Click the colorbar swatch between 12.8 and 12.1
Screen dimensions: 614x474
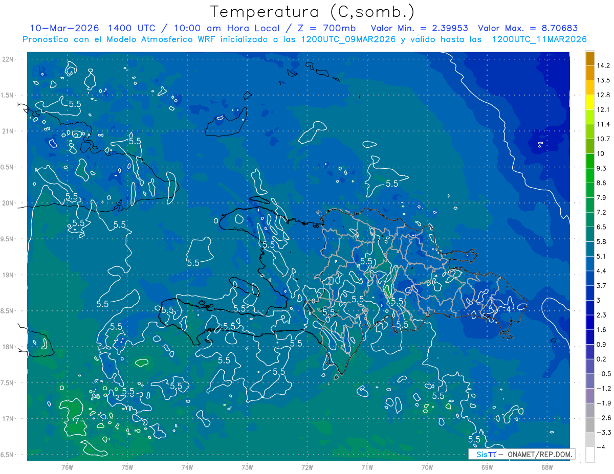pos(590,102)
